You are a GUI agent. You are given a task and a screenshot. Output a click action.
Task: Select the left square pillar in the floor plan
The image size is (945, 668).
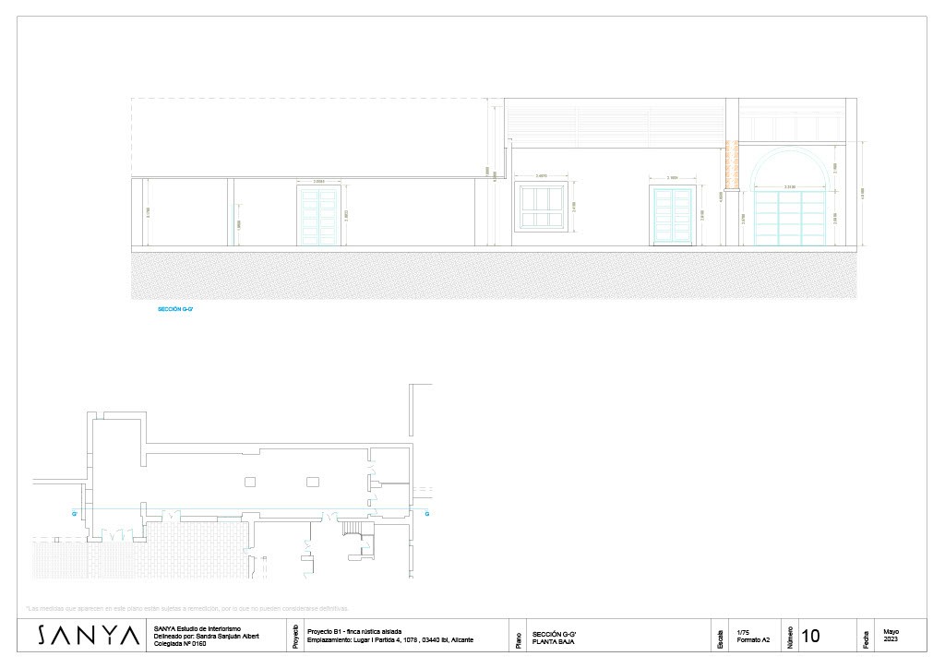click(x=250, y=481)
